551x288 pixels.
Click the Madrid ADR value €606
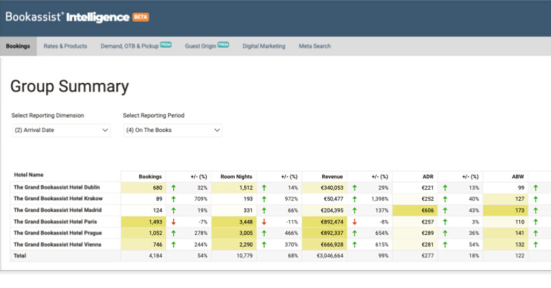click(427, 211)
